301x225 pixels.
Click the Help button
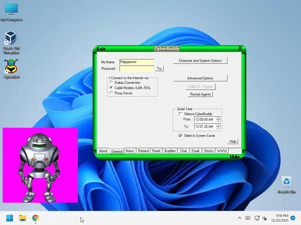[x=233, y=142]
